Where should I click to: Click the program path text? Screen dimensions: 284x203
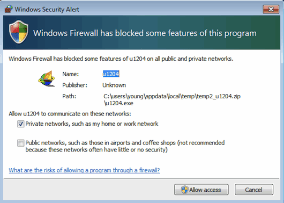click(x=172, y=99)
